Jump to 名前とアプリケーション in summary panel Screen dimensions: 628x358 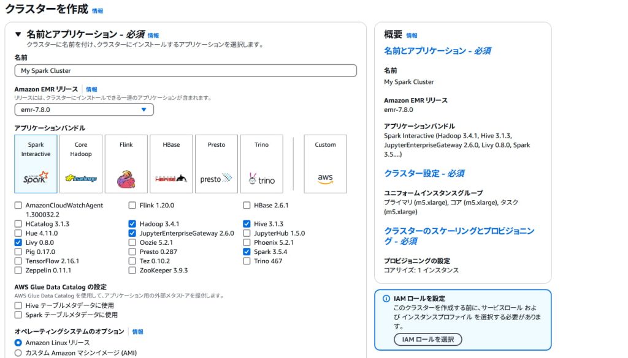(438, 51)
